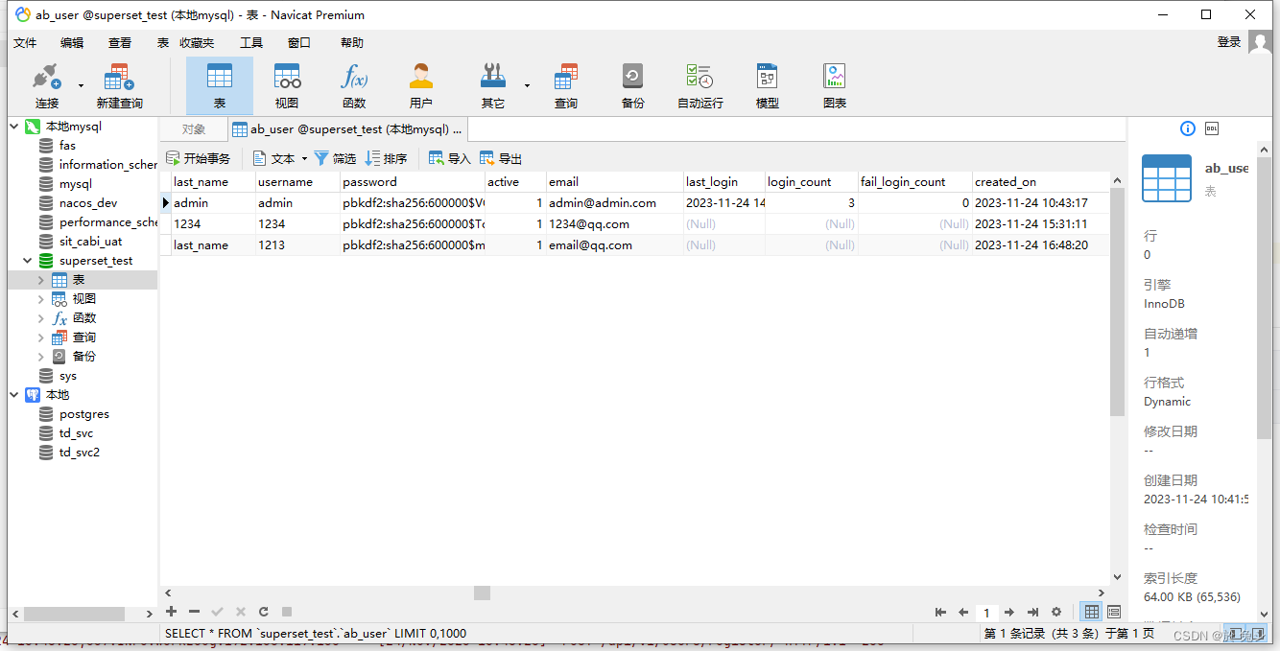Open the 工具 (Tools) menu

[251, 42]
